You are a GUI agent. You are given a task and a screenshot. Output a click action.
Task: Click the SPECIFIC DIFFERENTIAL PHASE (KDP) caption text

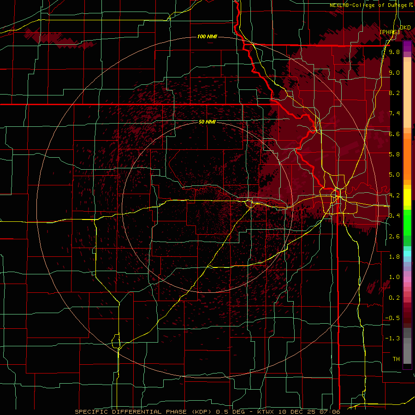(143, 412)
